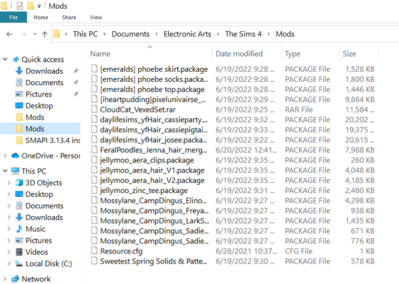Select 'Mossylane_CampDingus_Elino' file
This screenshot has width=399, height=284.
pos(153,201)
